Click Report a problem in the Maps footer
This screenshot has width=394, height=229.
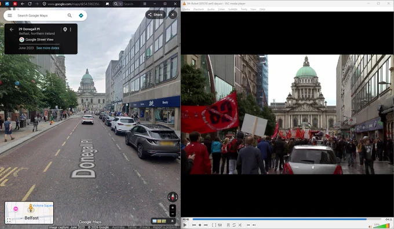coord(165,227)
